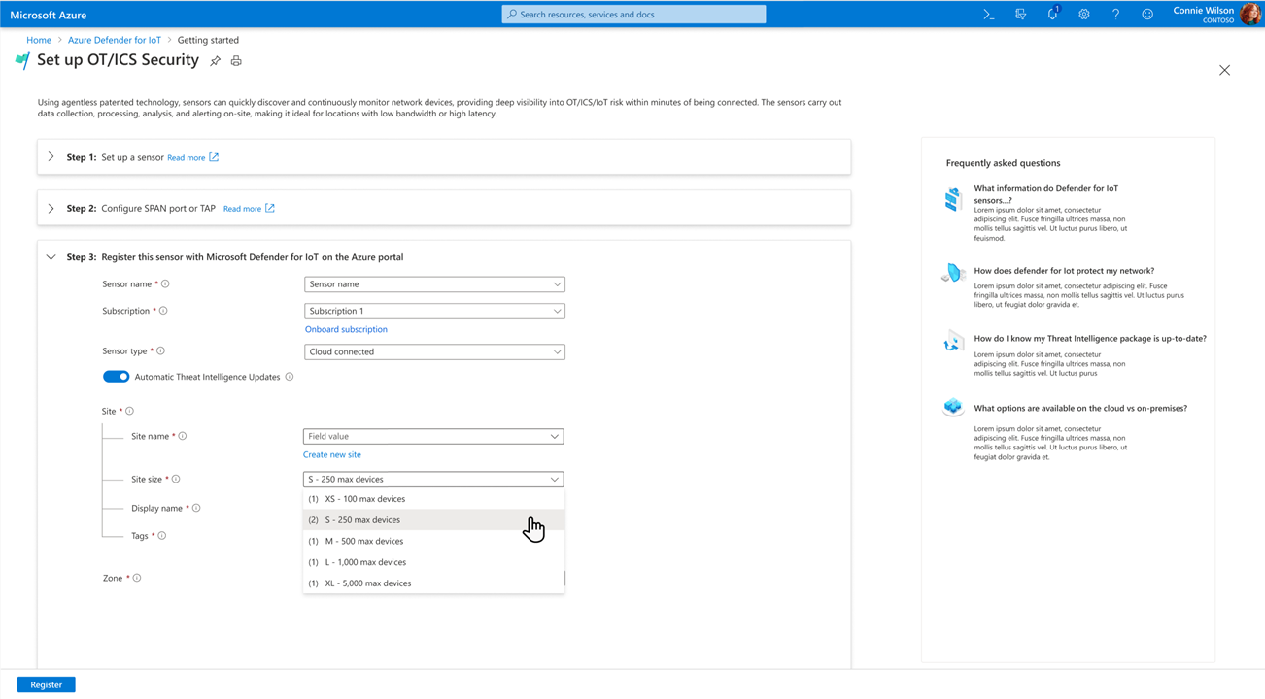The height and width of the screenshot is (699, 1265).
Task: Collapse Step 3 Register this sensor section
Action: (x=51, y=257)
